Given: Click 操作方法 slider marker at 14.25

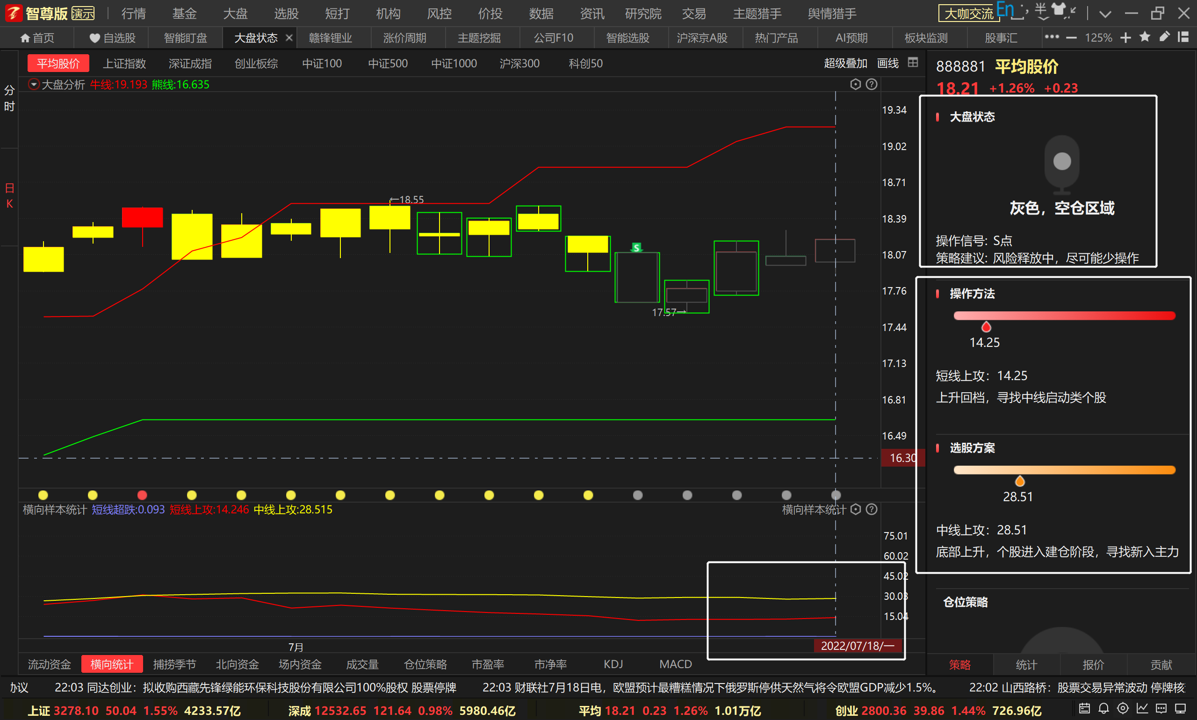Looking at the screenshot, I should click(986, 326).
